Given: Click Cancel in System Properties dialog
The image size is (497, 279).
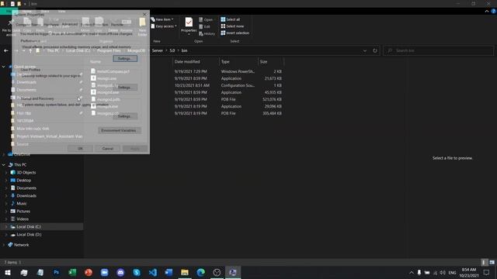Looking at the screenshot, I should point(108,148).
